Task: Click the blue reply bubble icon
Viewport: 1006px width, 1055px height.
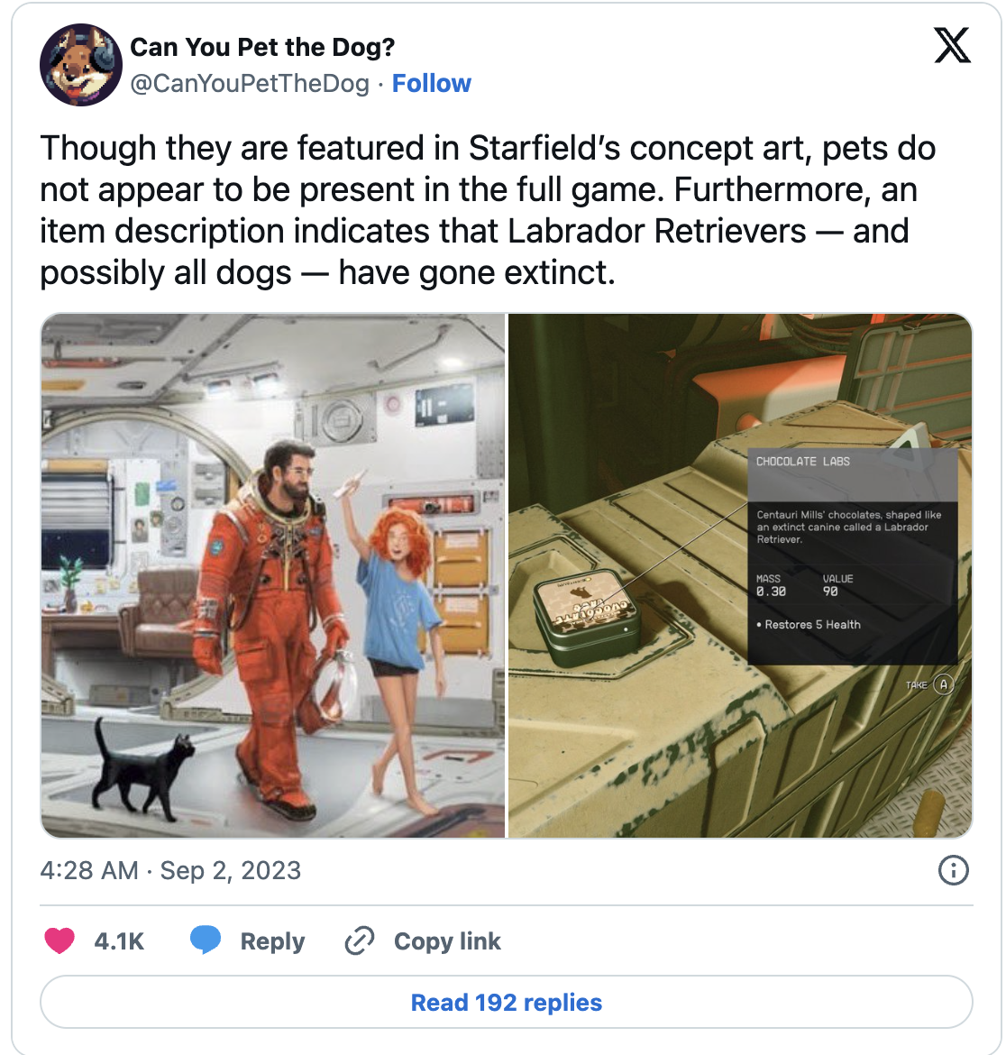Action: [x=206, y=940]
